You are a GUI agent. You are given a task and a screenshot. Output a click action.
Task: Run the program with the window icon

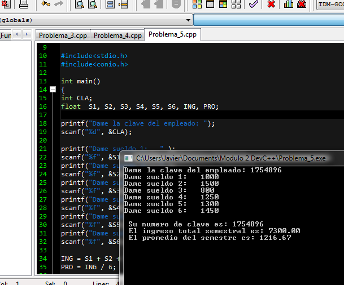coord(210,4)
